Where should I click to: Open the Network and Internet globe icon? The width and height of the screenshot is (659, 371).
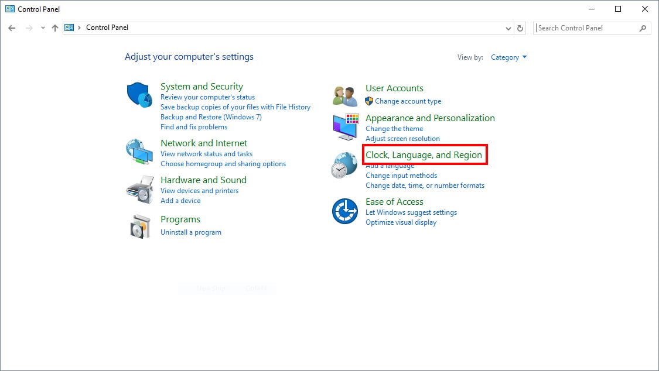click(139, 152)
